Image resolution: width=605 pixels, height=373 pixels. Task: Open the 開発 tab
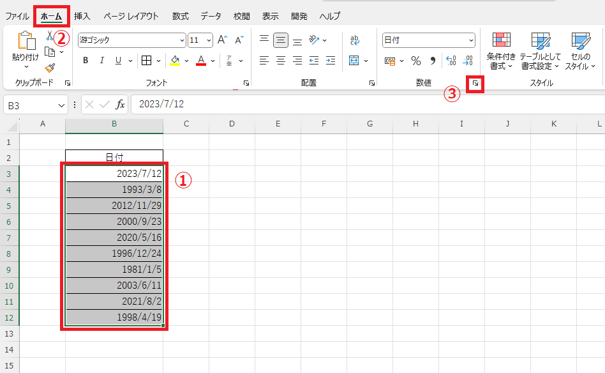click(299, 16)
